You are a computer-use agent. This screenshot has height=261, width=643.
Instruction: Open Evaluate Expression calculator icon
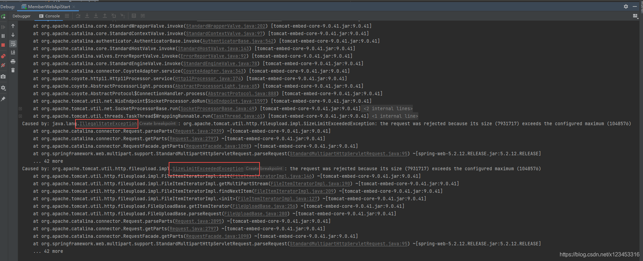[134, 16]
